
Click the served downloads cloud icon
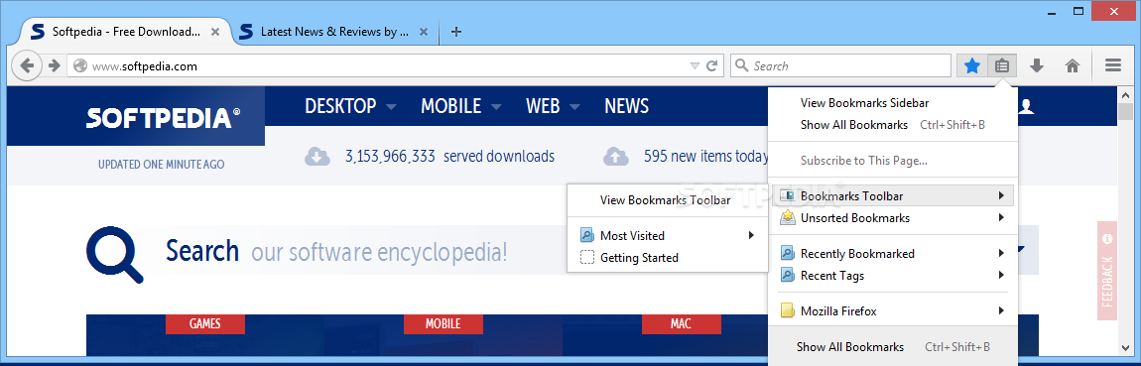(x=317, y=157)
